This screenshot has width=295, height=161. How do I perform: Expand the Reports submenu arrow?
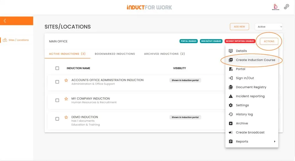(x=275, y=141)
